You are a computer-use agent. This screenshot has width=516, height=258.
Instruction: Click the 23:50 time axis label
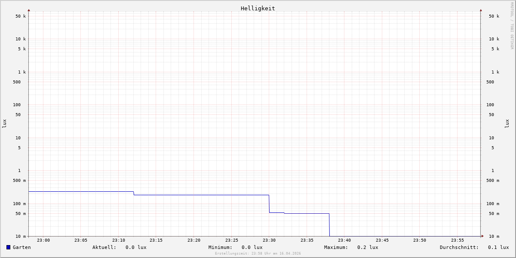pyautogui.click(x=420, y=240)
